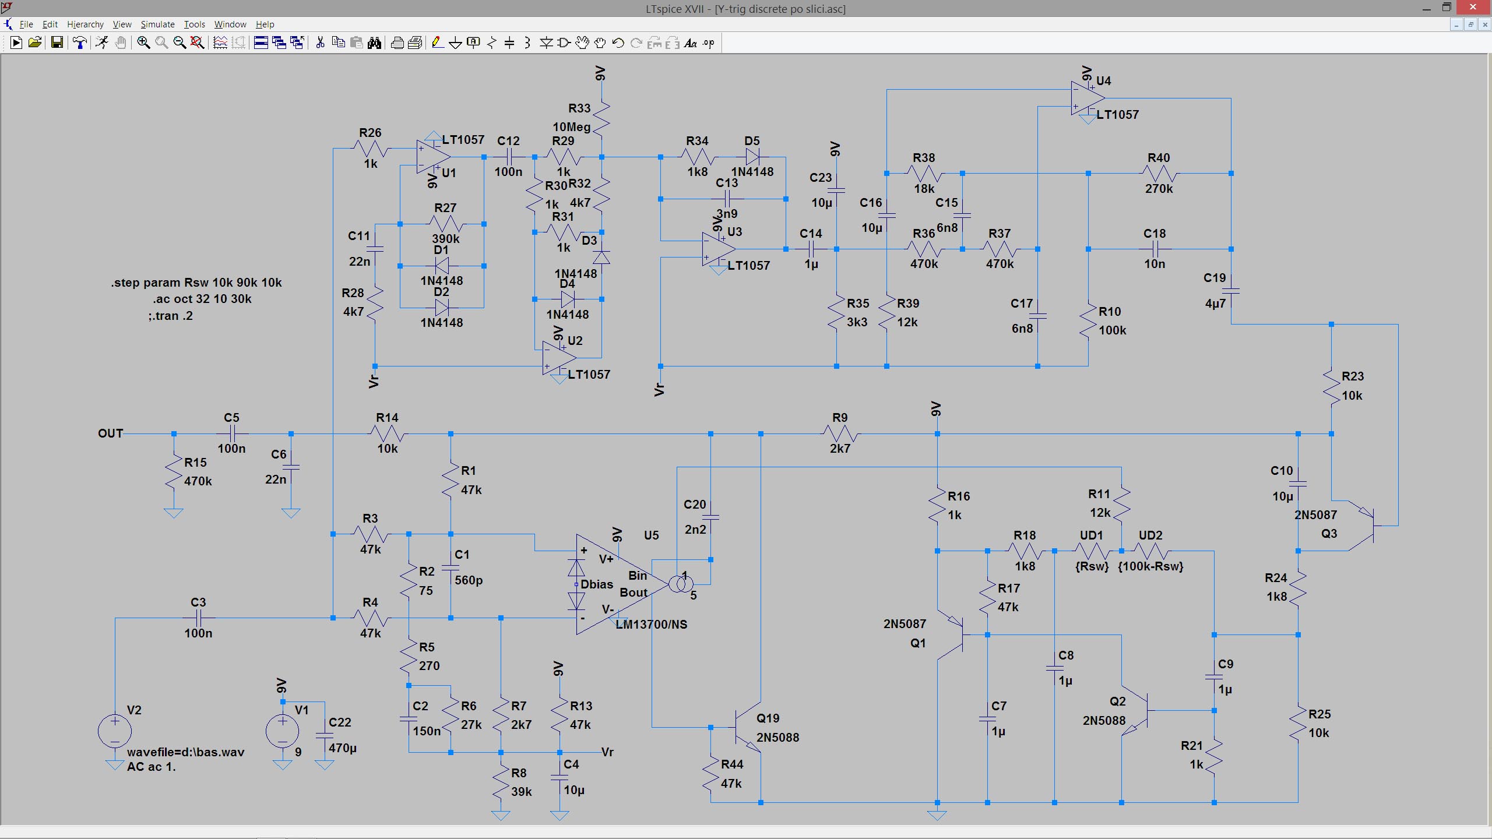Click the '470µ' value of C22
The height and width of the screenshot is (839, 1492).
point(343,748)
